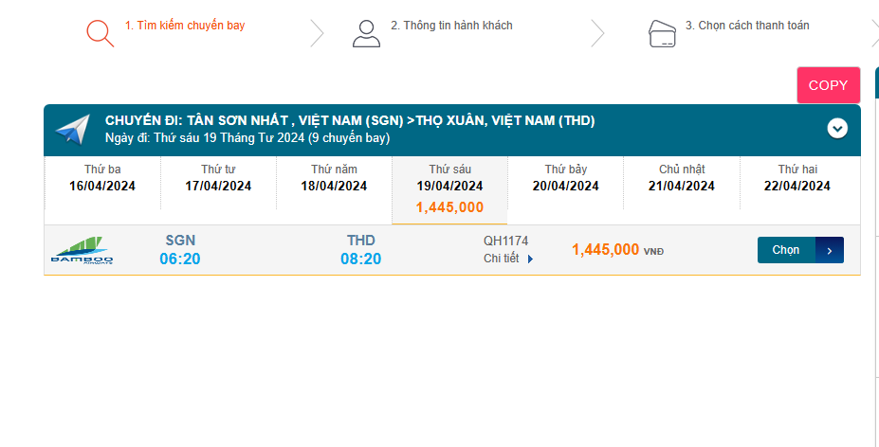Image resolution: width=879 pixels, height=447 pixels.
Task: Click the payment wallet icon
Action: pos(661,34)
